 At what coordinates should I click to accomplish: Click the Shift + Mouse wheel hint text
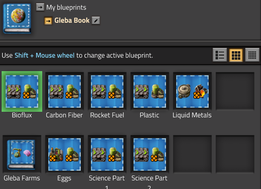pos(44,55)
